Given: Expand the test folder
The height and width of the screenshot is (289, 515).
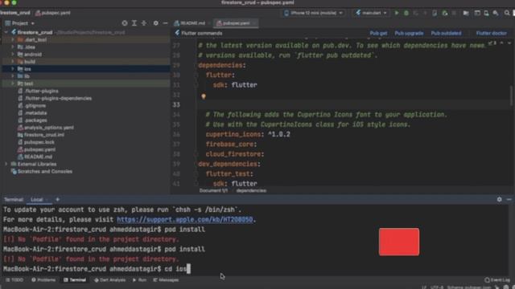Looking at the screenshot, I should click(13, 83).
